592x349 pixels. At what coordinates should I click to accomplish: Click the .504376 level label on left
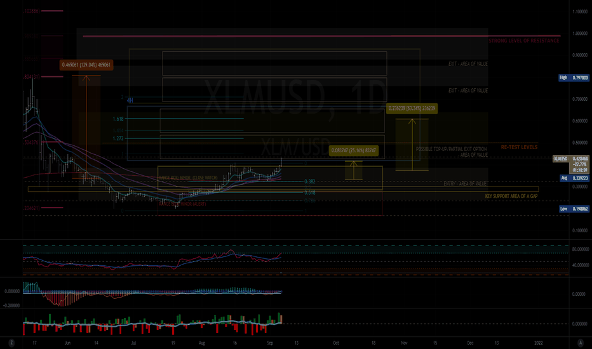click(31, 143)
